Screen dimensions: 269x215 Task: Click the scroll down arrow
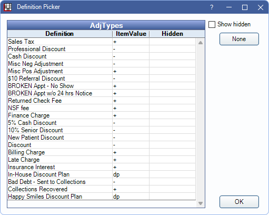[x=201, y=203]
